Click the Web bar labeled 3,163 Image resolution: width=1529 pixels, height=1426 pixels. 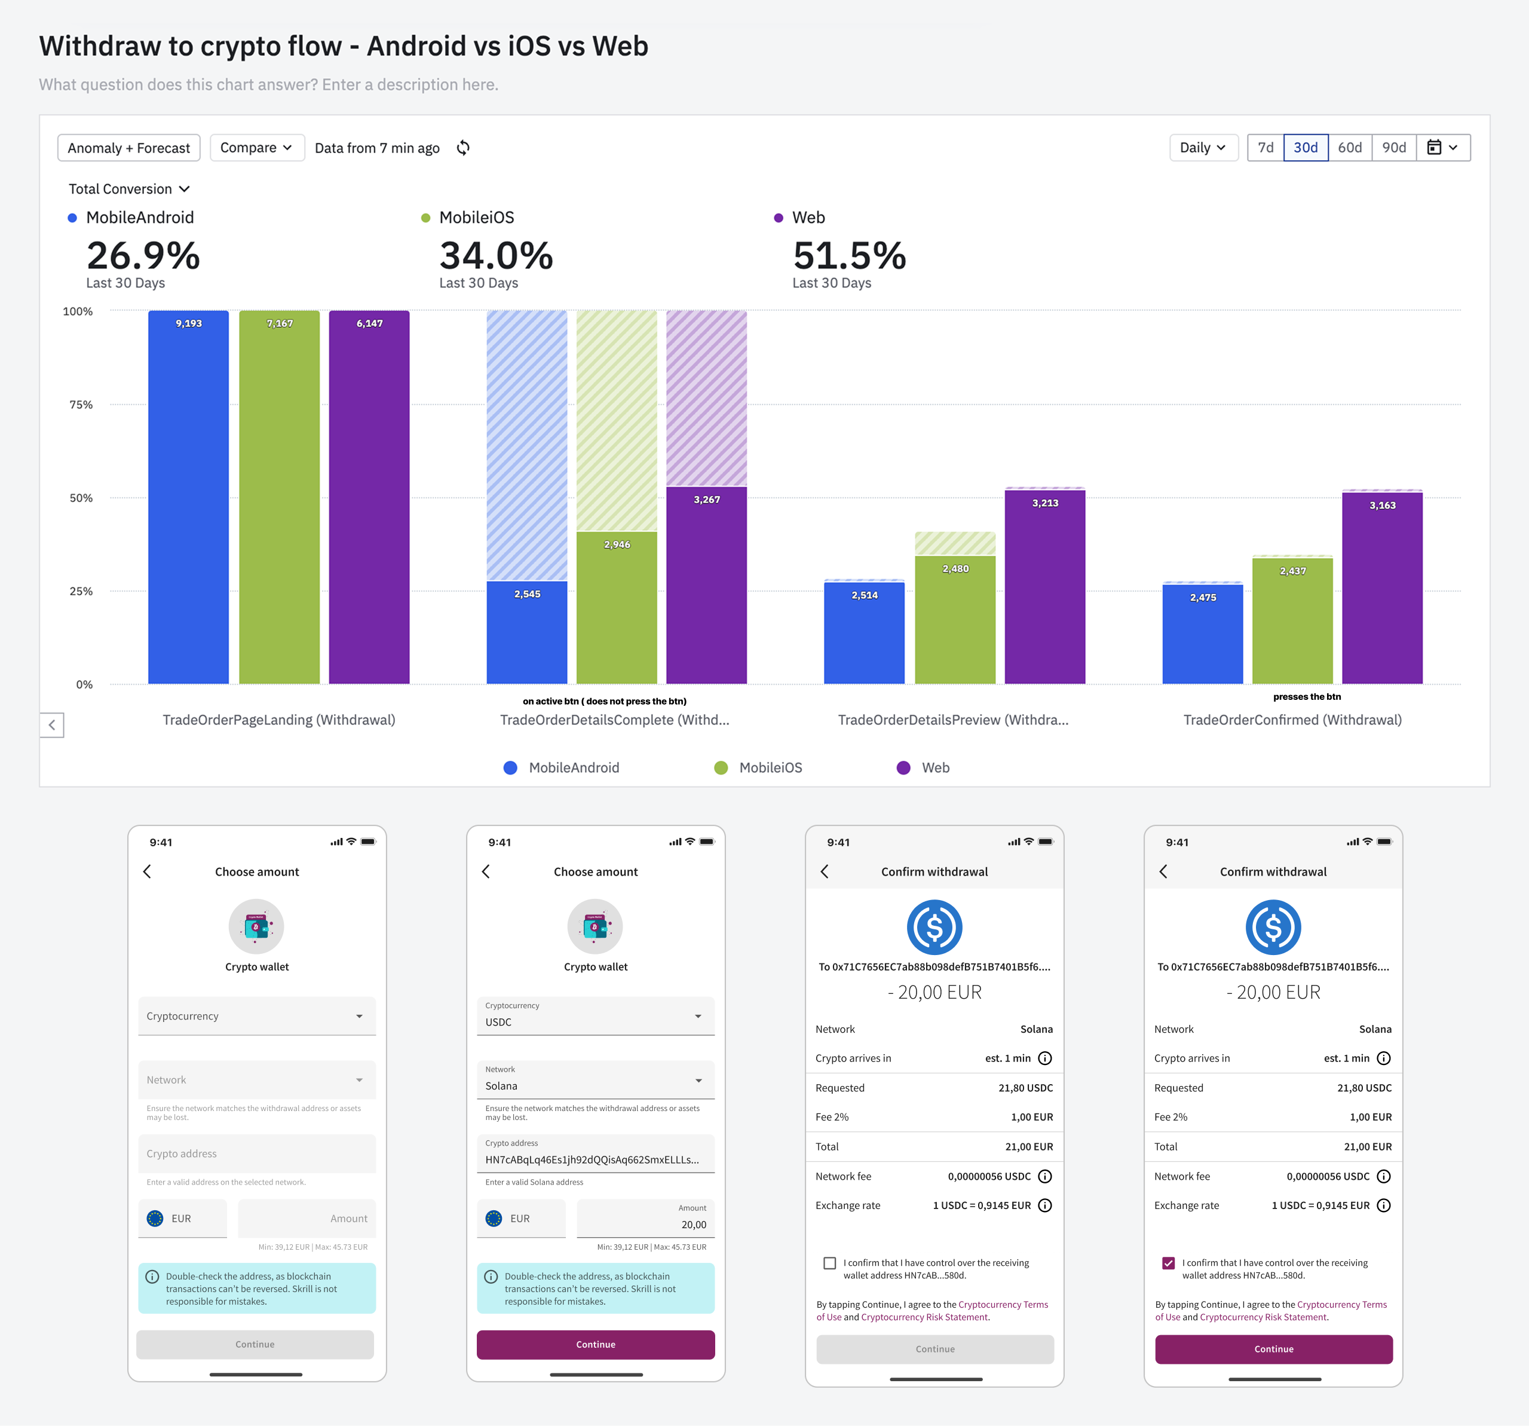pyautogui.click(x=1382, y=589)
